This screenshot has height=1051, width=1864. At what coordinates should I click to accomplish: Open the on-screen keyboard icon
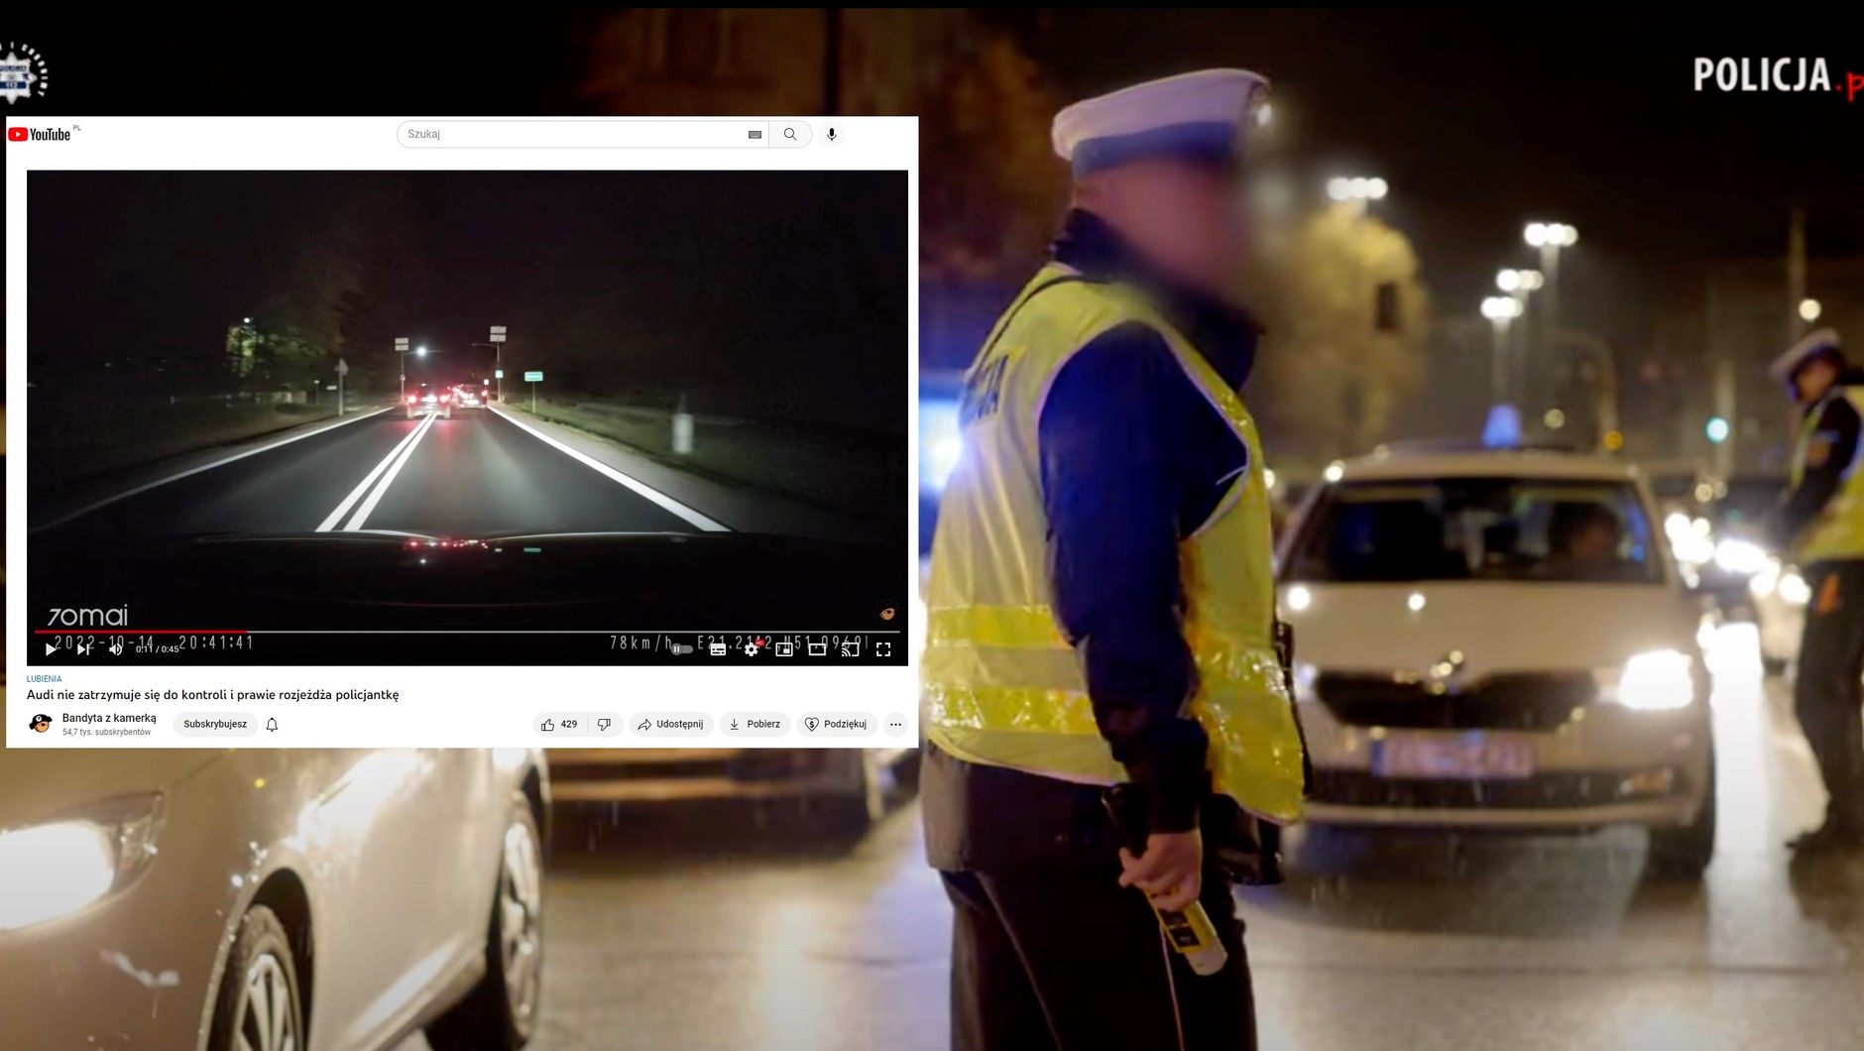pos(755,135)
